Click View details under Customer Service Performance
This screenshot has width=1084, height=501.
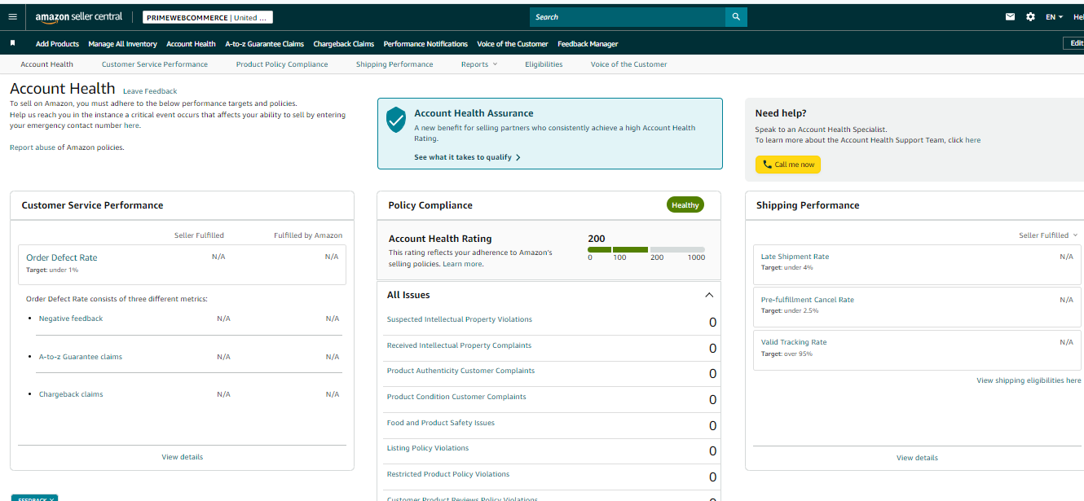click(183, 457)
